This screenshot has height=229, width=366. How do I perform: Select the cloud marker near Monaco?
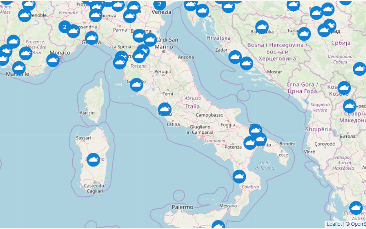(x=53, y=60)
